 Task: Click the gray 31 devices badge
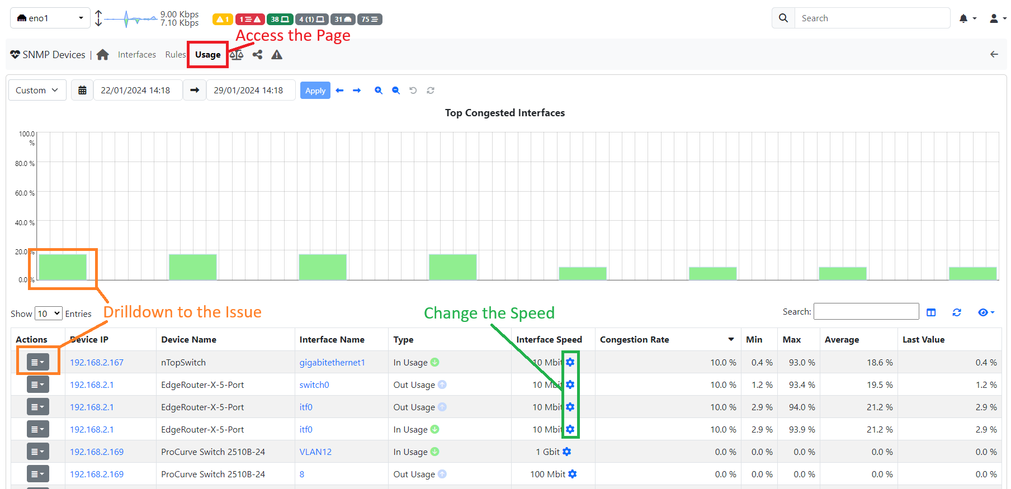343,19
